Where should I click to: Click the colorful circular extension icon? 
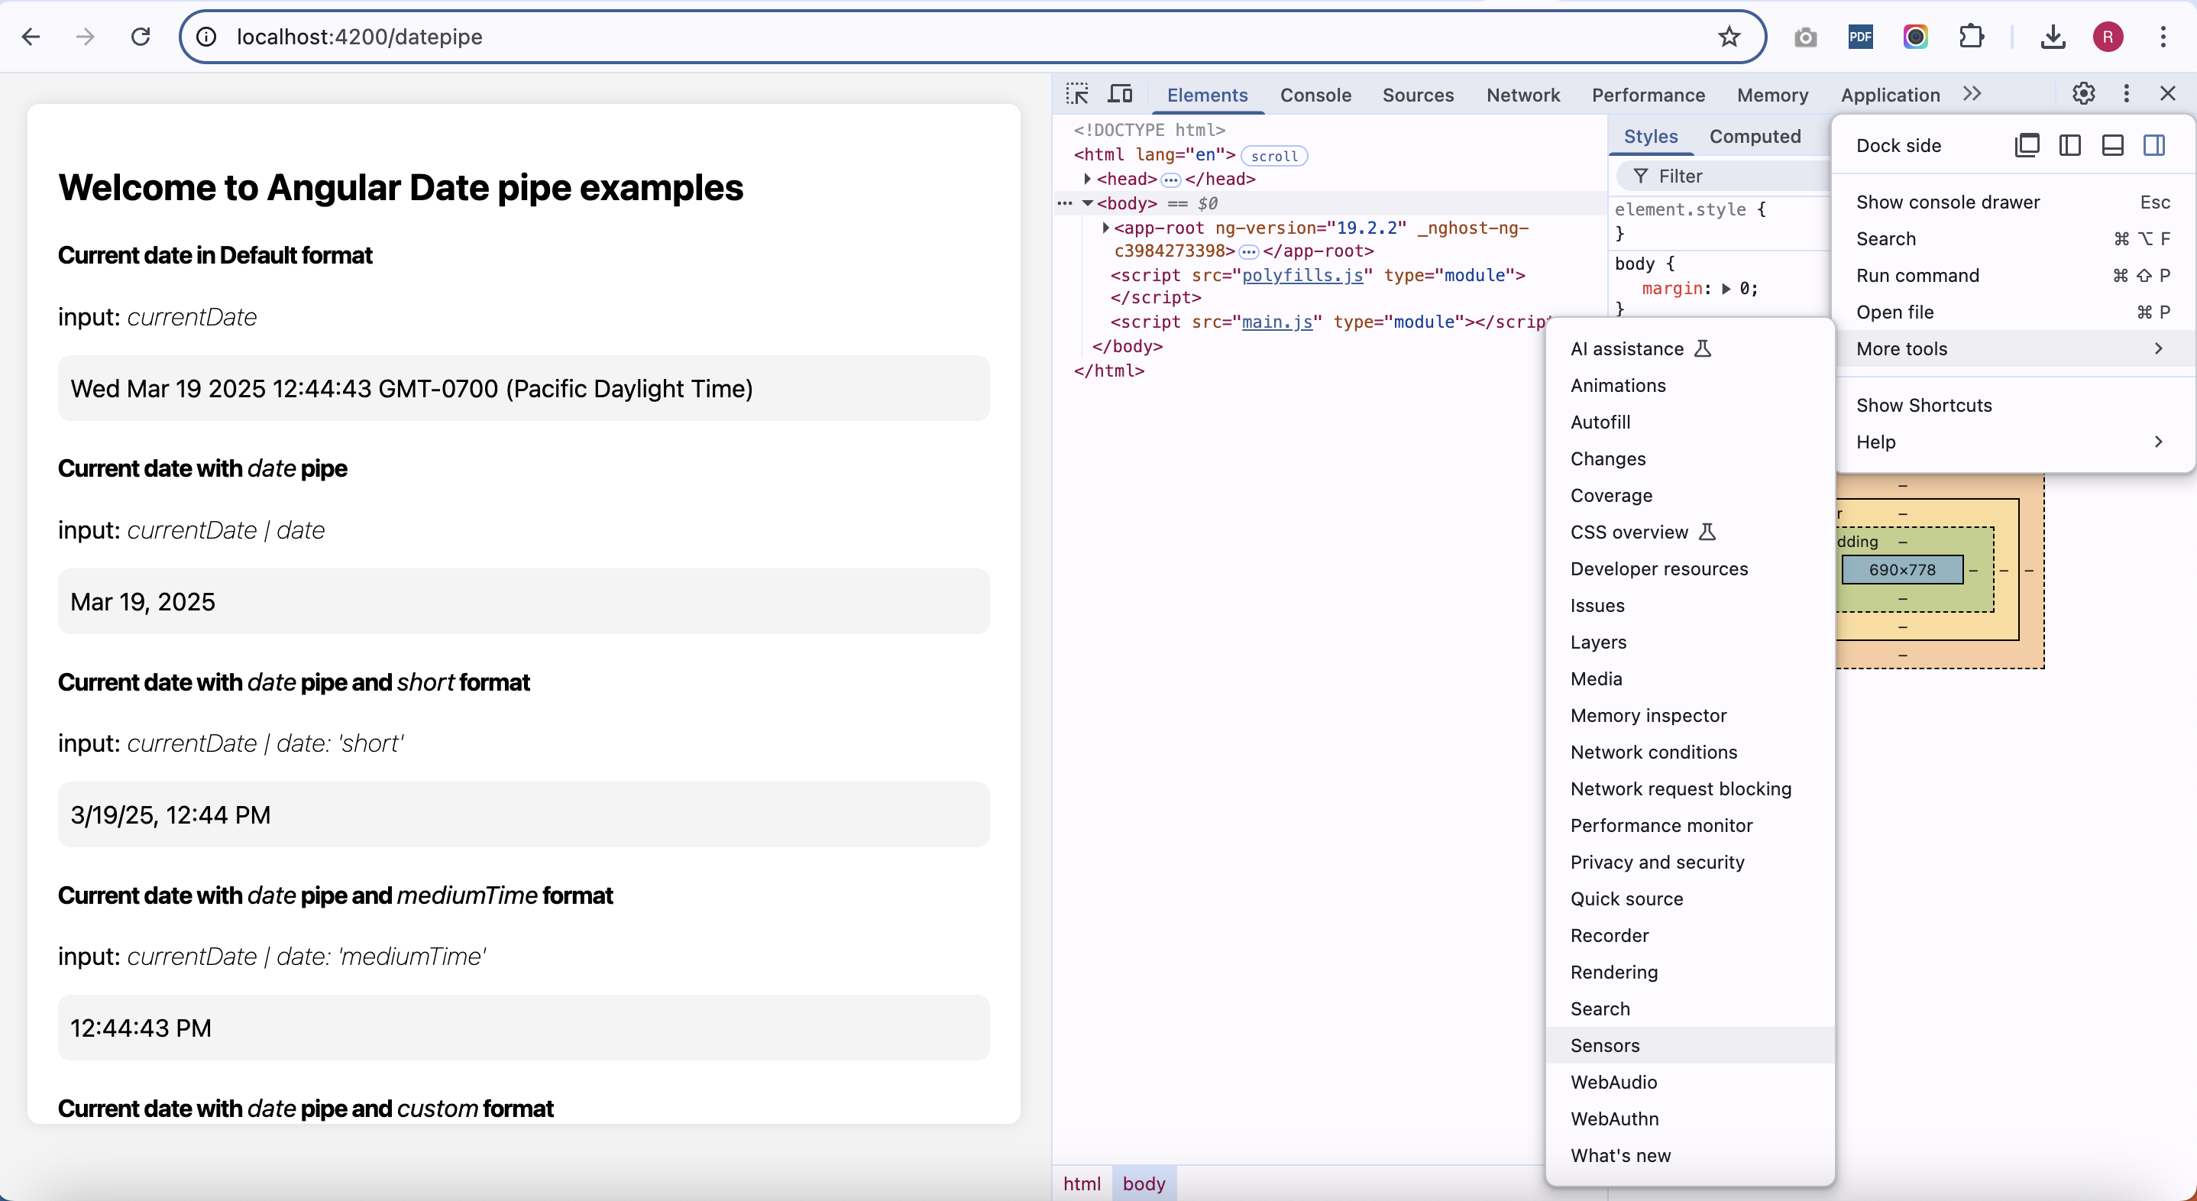point(1916,37)
